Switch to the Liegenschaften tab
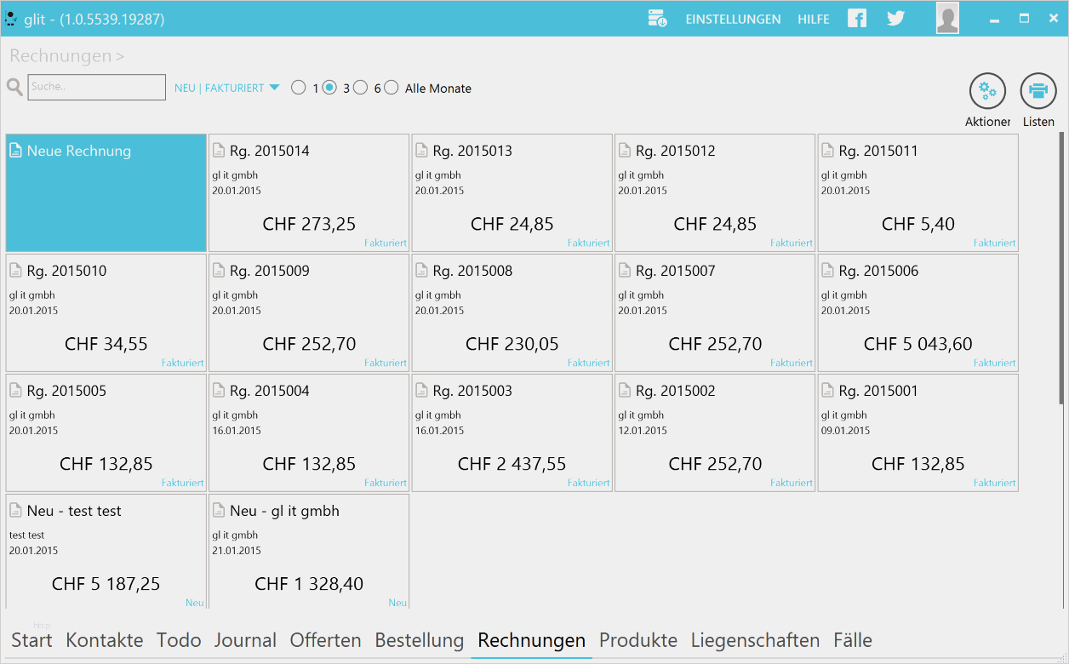1069x664 pixels. (x=755, y=640)
